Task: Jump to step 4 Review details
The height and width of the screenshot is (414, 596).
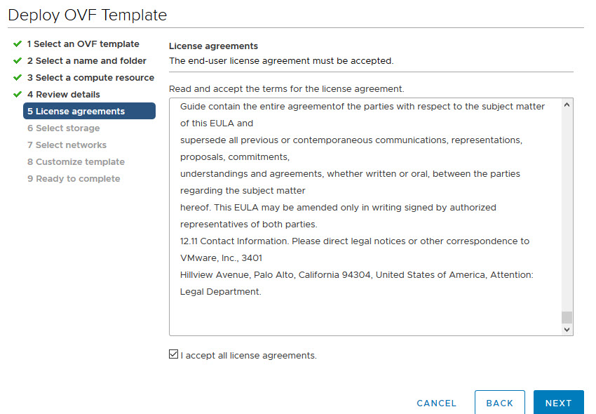Action: coord(63,95)
